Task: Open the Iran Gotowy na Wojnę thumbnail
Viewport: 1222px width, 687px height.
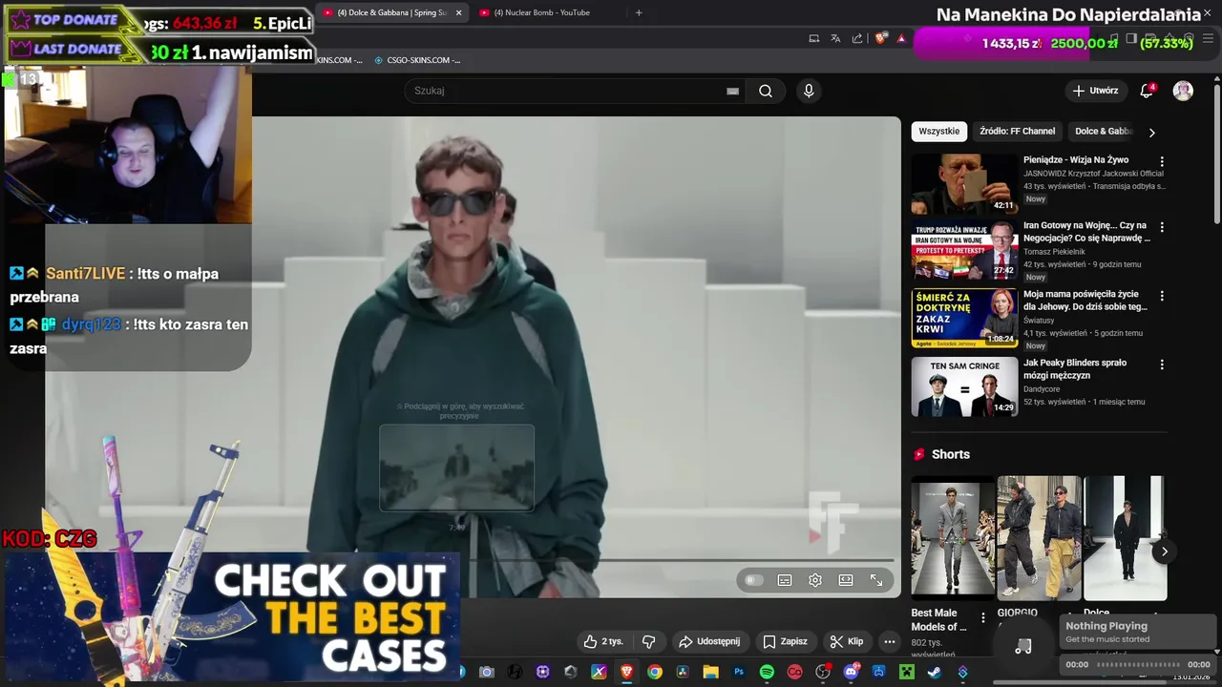Action: pos(964,250)
